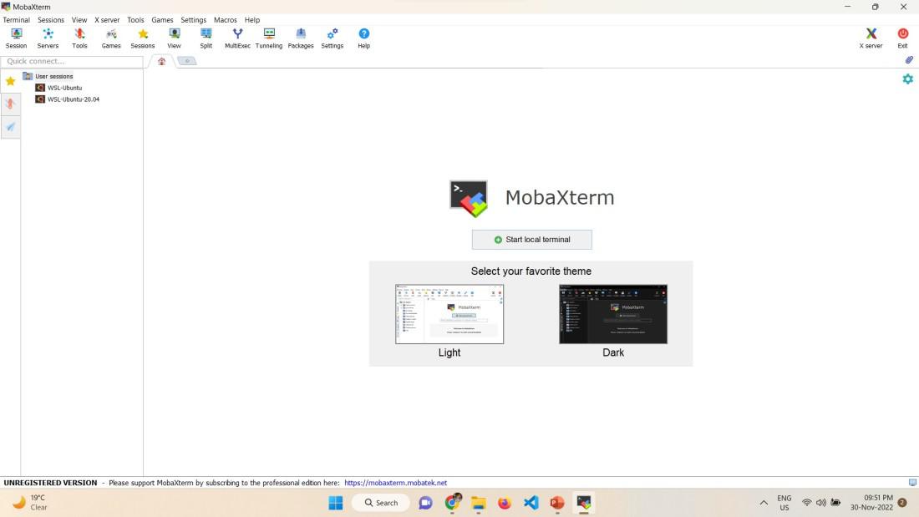The image size is (919, 517).
Task: Click the Sessions star toolbar icon
Action: click(x=143, y=38)
